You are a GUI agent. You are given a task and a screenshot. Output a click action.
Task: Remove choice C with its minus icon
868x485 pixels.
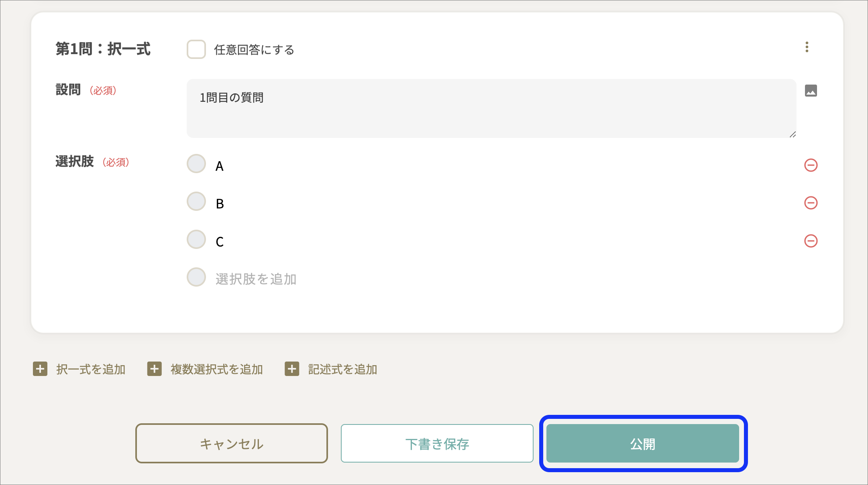point(811,241)
